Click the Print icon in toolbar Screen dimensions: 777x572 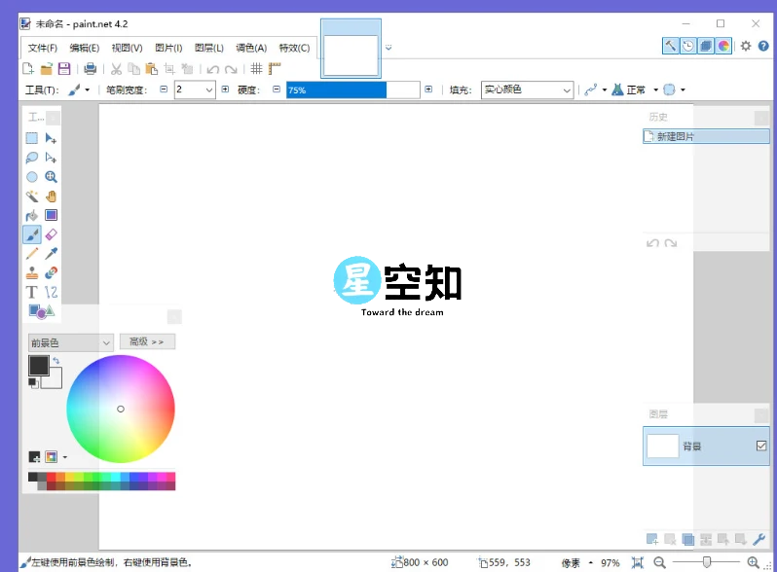coord(90,68)
